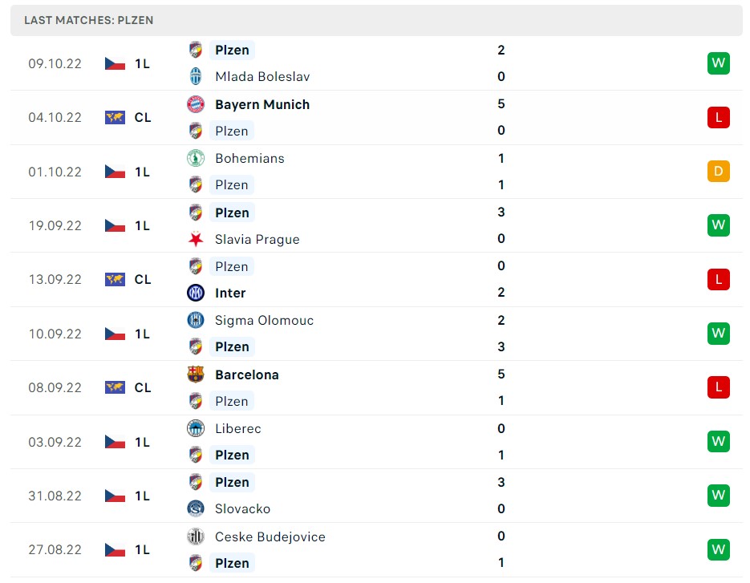750x583 pixels.
Task: Click the Bohemians green crest
Action: [196, 158]
